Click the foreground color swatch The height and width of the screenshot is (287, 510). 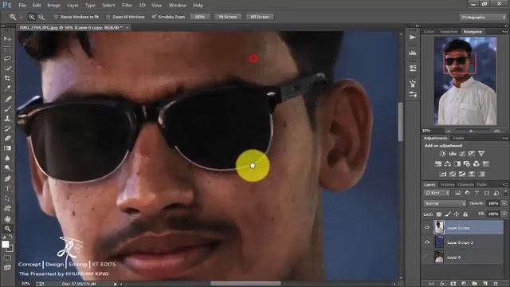point(6,245)
